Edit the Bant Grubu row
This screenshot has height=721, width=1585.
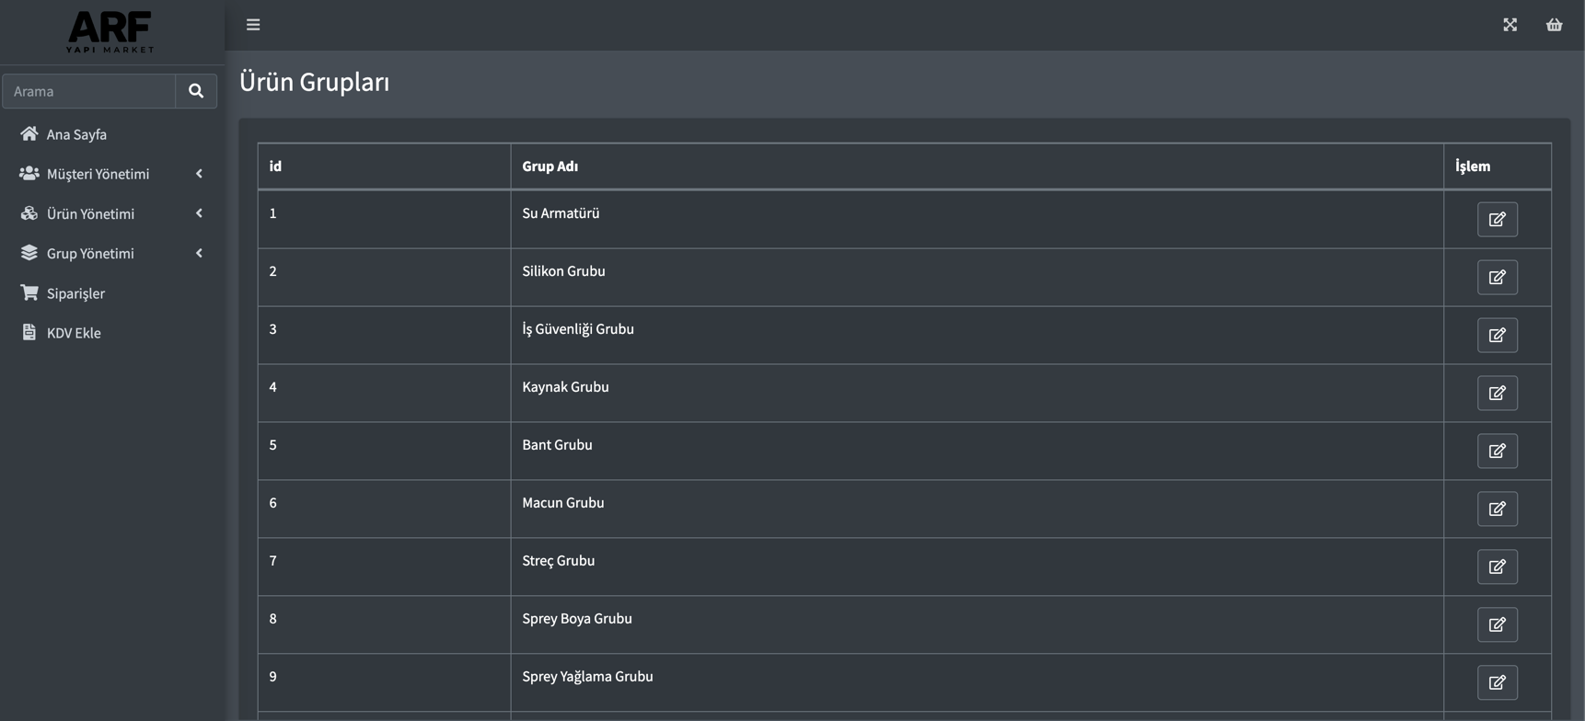(1498, 452)
